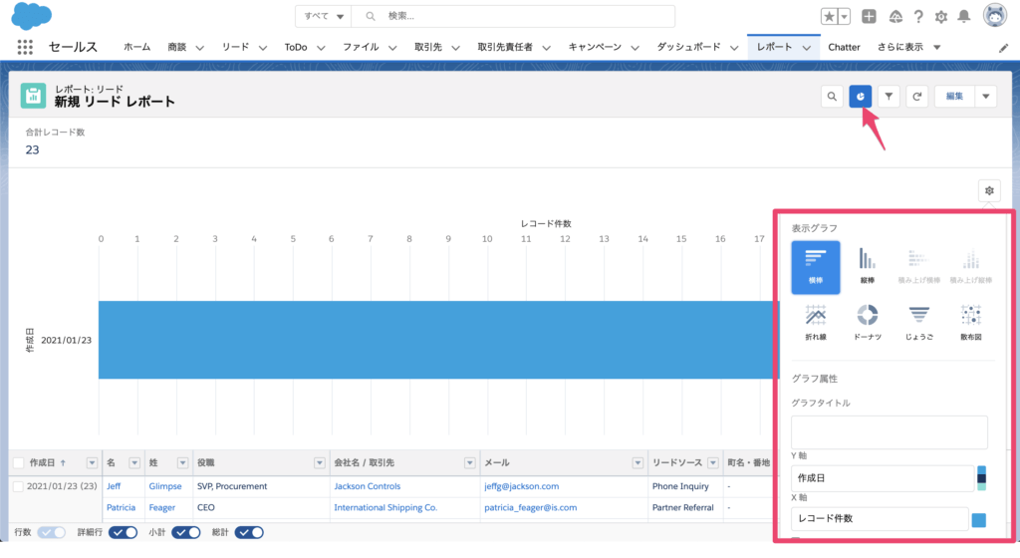Image resolution: width=1020 pixels, height=558 pixels.
Task: Open the App Launcher grid icon
Action: pyautogui.click(x=26, y=47)
